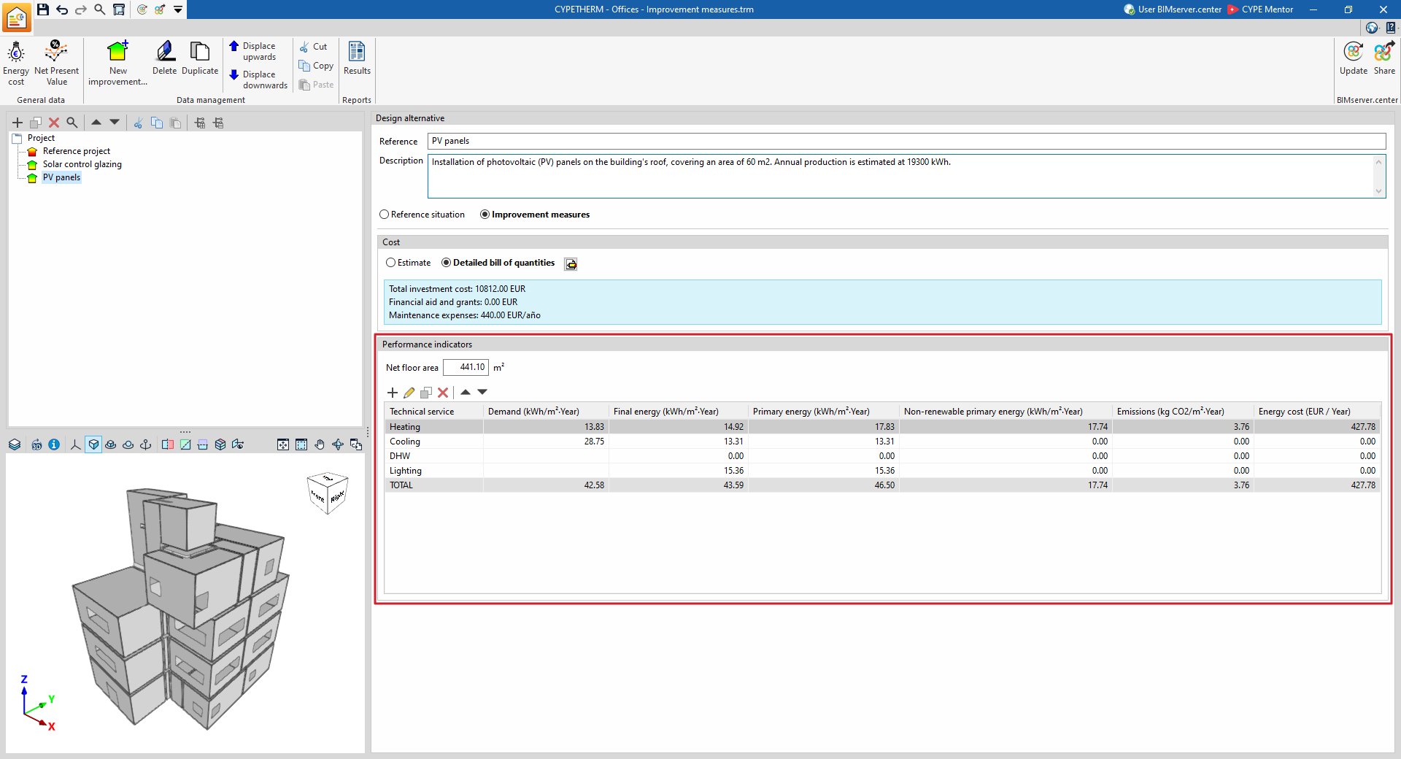The width and height of the screenshot is (1401, 759).
Task: Click the Duplicate icon in ribbon
Action: pos(200,58)
